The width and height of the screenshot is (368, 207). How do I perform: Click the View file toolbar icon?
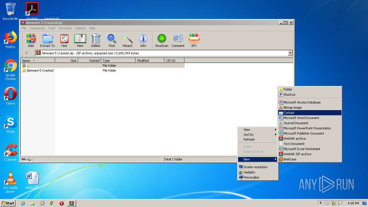(80, 40)
